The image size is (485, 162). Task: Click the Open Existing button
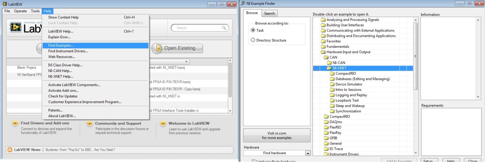[177, 48]
